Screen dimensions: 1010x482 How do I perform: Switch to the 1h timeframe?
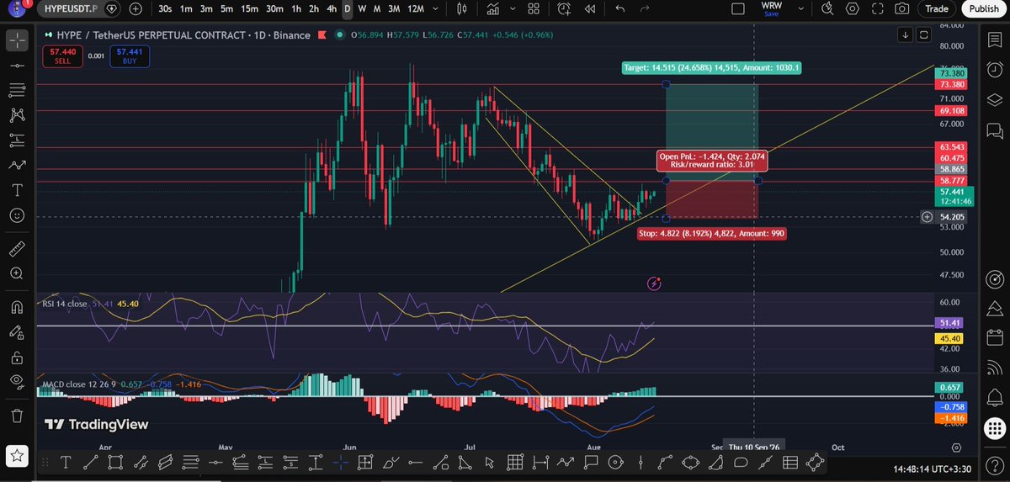tap(296, 8)
